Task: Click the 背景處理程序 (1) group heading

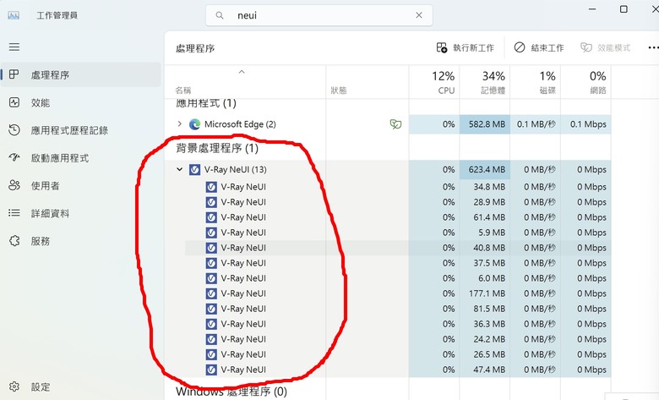Action: [217, 148]
